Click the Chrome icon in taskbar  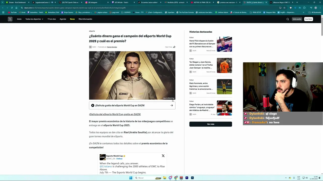(176, 178)
